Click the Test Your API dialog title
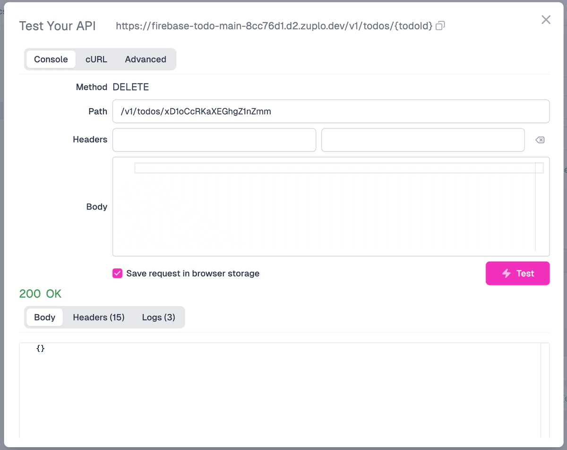 pyautogui.click(x=57, y=26)
